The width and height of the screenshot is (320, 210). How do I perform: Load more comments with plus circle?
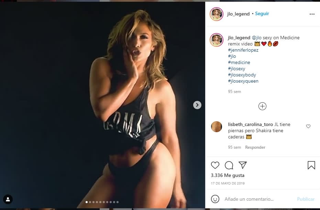coord(262,106)
